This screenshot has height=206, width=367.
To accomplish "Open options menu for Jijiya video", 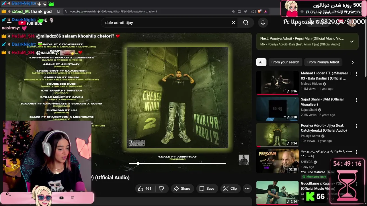I will (356, 126).
